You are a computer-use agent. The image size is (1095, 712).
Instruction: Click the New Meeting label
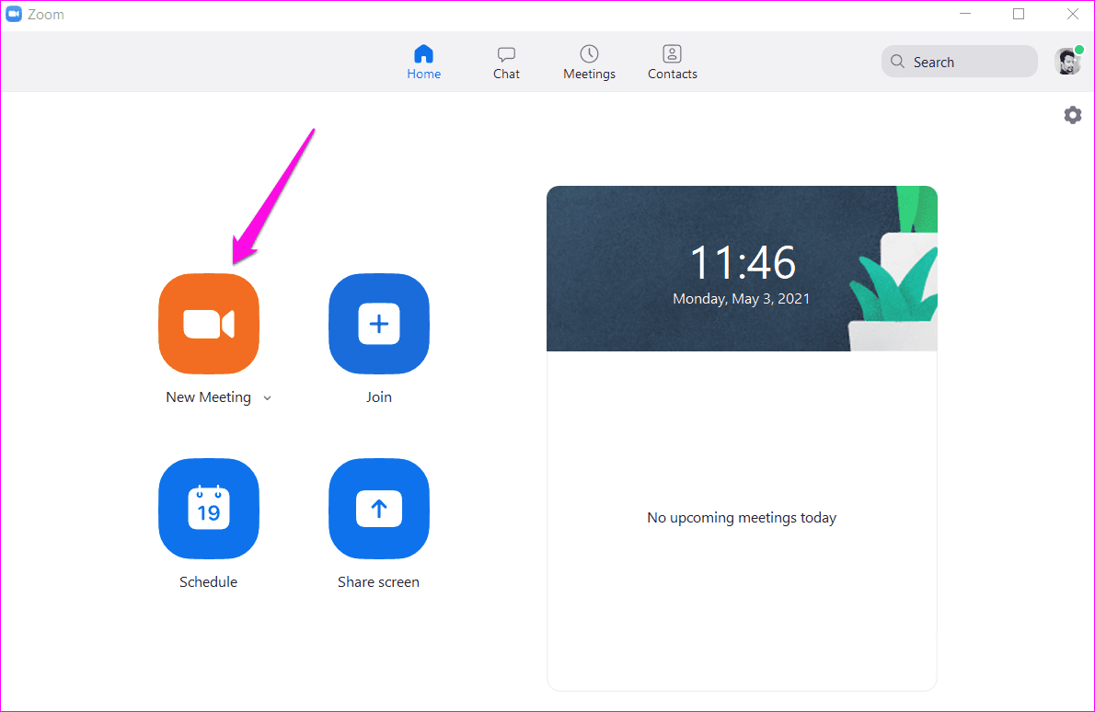[x=208, y=397]
